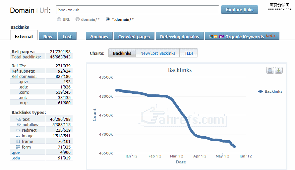This screenshot has width=295, height=170.
Task: Open the Organic Keywords beta tab
Action: (242, 36)
